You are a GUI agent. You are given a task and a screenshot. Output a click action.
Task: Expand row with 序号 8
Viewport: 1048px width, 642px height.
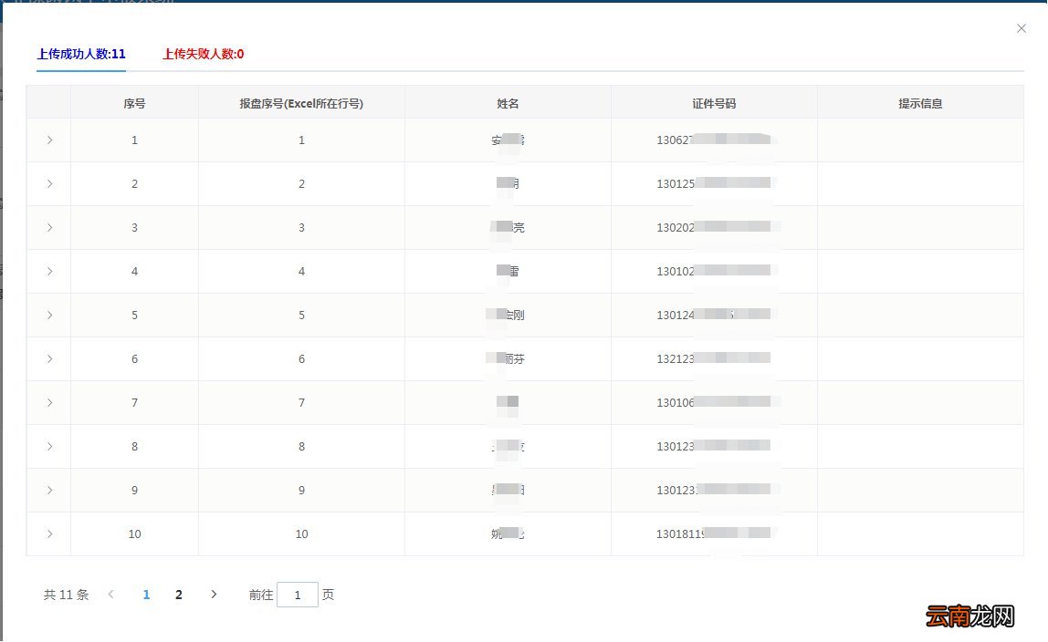pyautogui.click(x=49, y=447)
